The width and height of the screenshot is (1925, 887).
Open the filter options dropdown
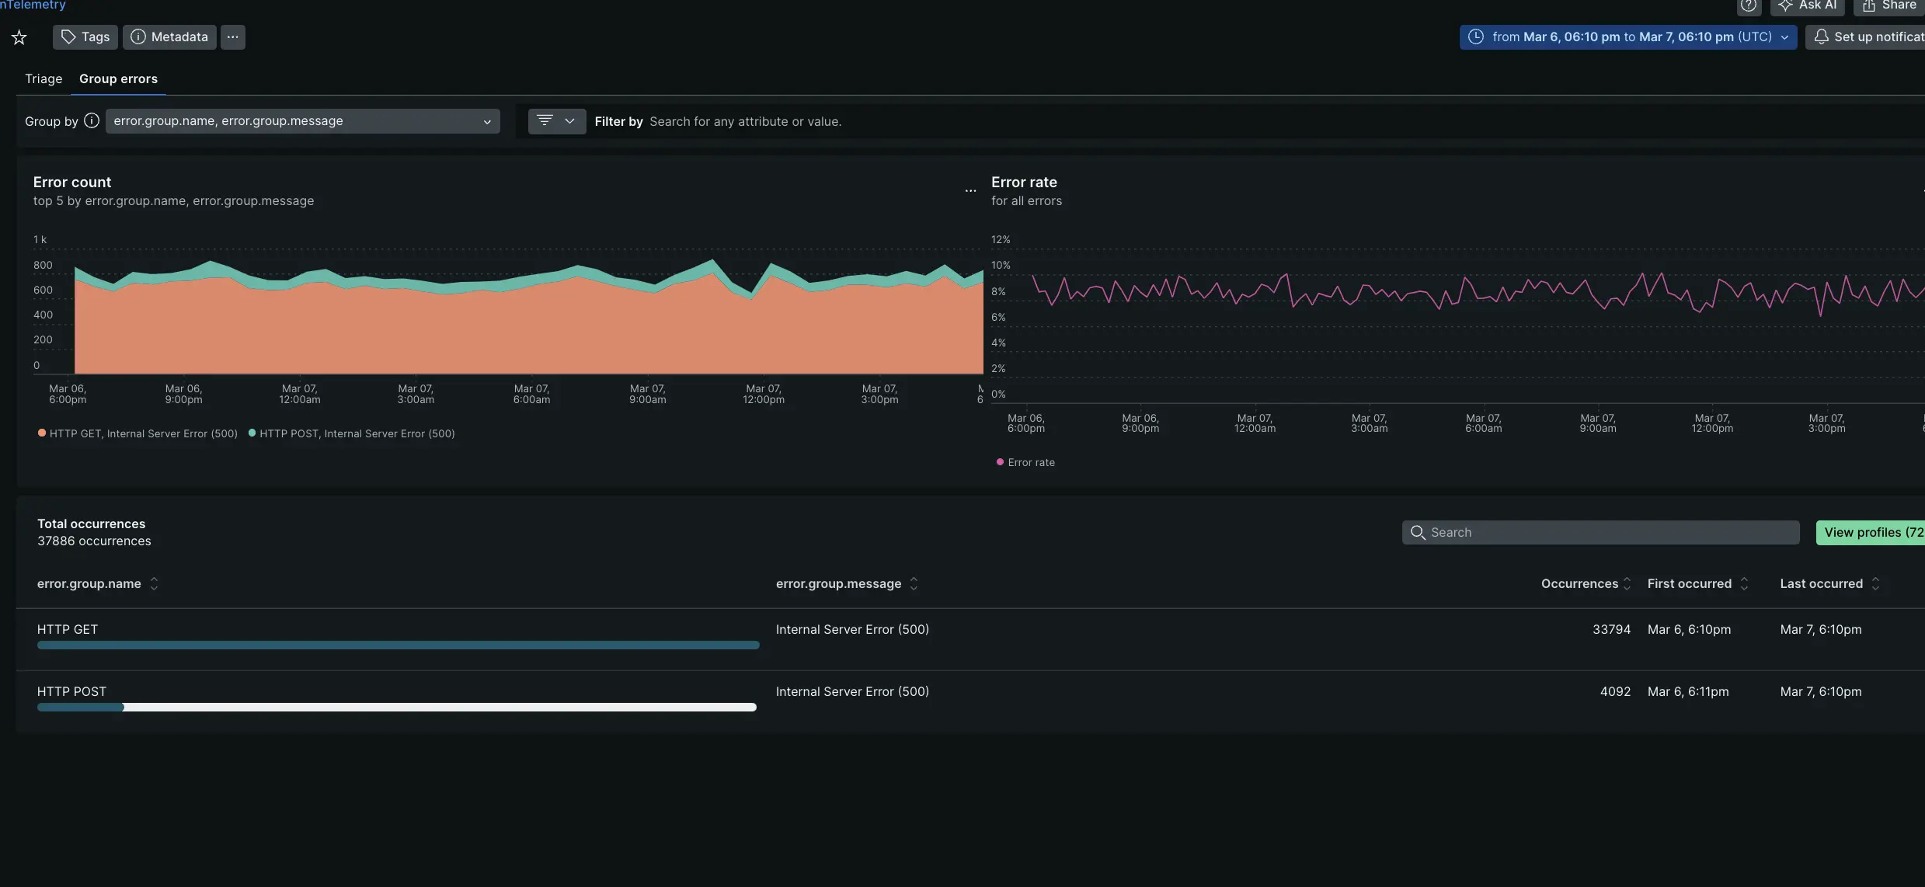[x=556, y=121]
